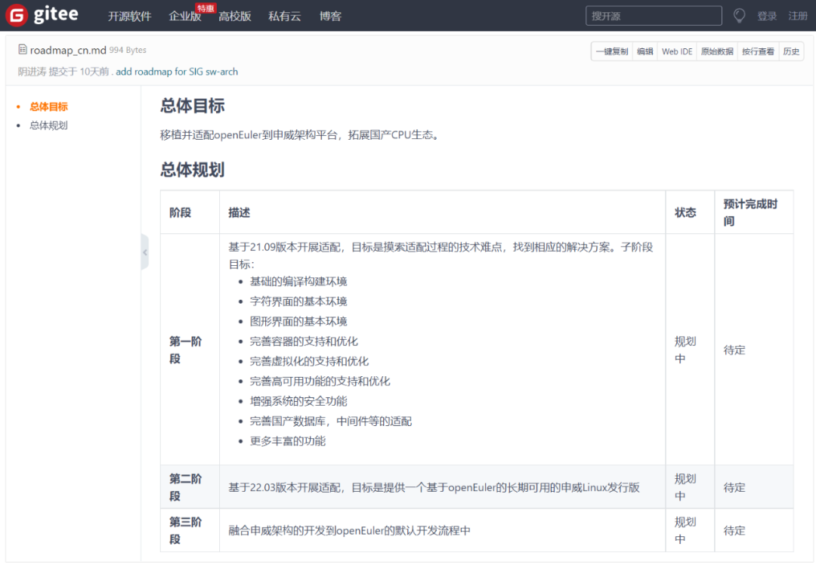Image resolution: width=816 pixels, height=565 pixels.
Task: Click bullet 完善高可用功能的支持和优化
Action: [320, 381]
